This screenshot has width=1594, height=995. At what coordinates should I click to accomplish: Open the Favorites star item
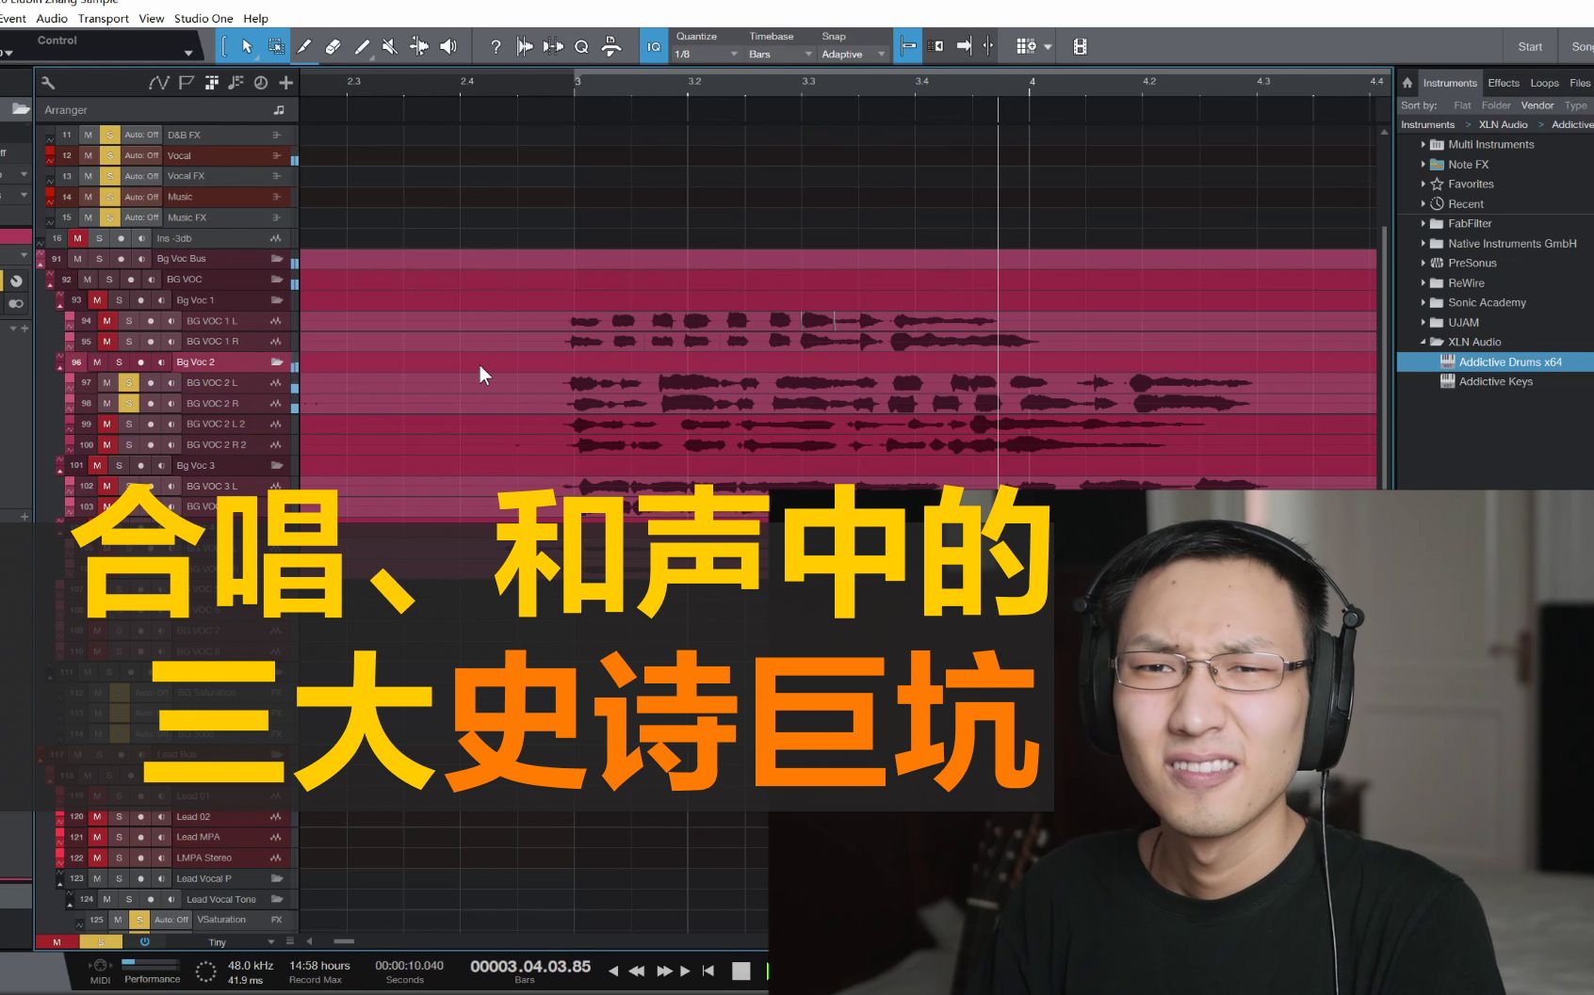(1470, 184)
